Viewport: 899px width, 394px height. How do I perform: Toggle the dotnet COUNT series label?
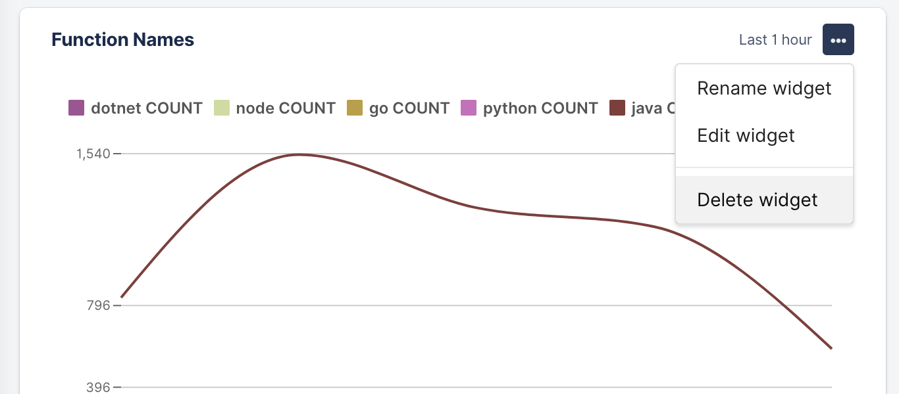point(147,108)
